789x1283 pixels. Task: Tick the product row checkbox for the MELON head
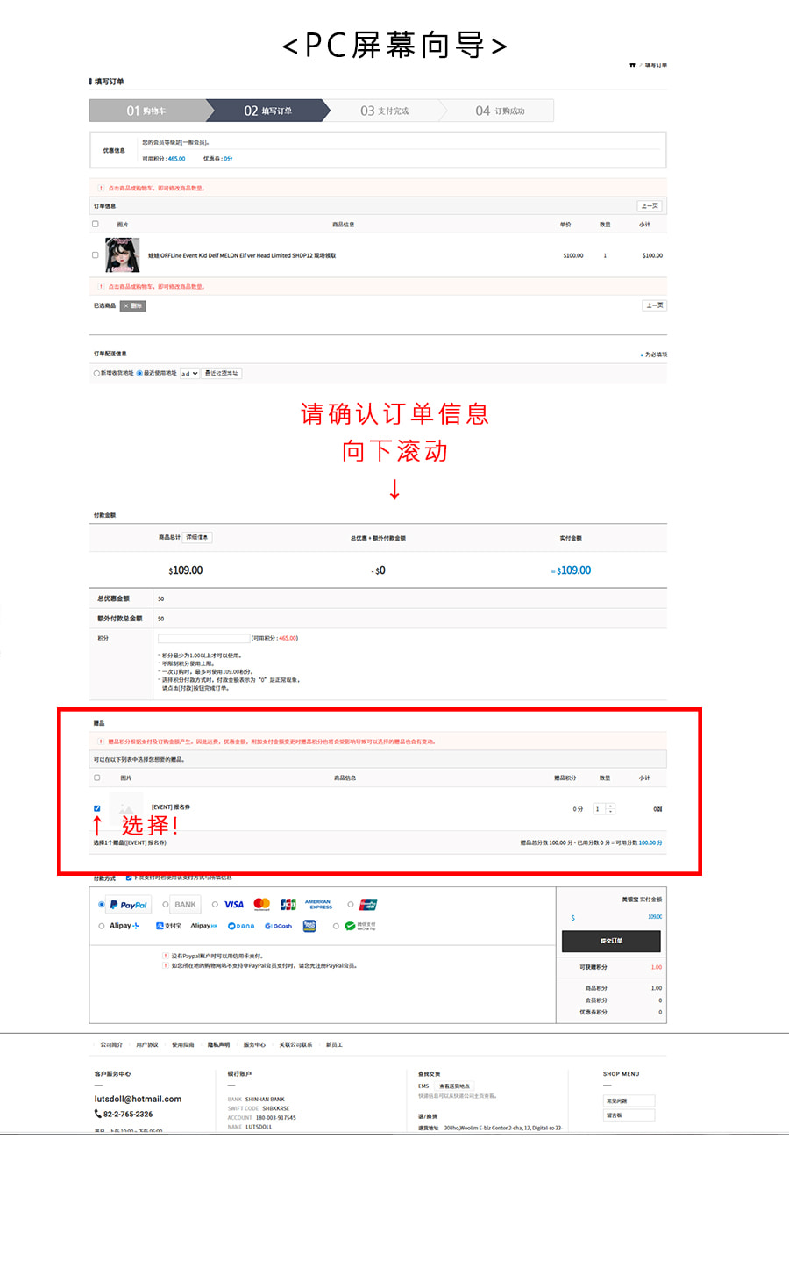click(95, 254)
